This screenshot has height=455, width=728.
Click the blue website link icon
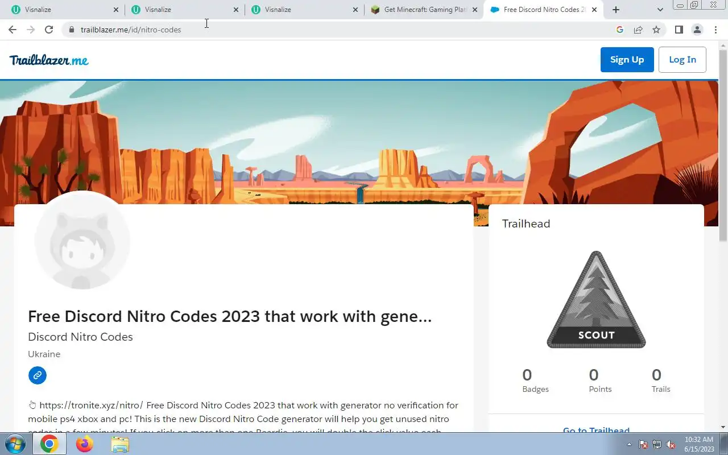click(x=38, y=375)
